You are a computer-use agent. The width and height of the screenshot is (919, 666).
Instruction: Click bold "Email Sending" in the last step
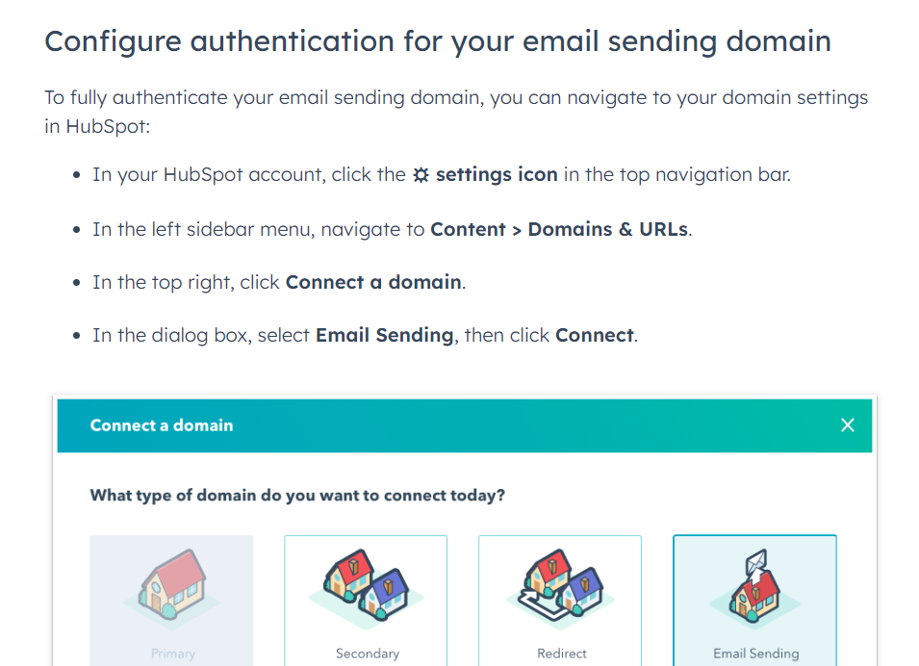point(384,336)
